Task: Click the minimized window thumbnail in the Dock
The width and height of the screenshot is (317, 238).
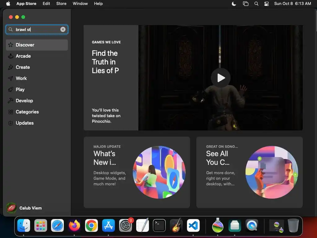Action: coord(276,226)
